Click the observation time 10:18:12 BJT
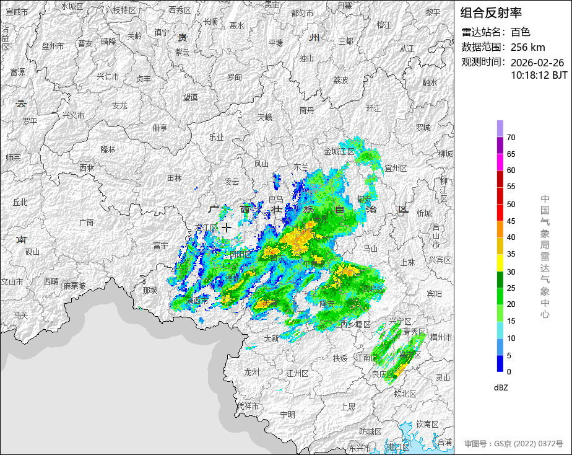 click(x=539, y=75)
